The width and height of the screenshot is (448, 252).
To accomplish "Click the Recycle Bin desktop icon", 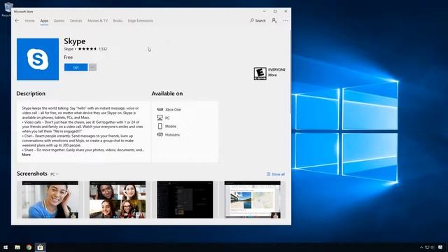I will pos(8,9).
